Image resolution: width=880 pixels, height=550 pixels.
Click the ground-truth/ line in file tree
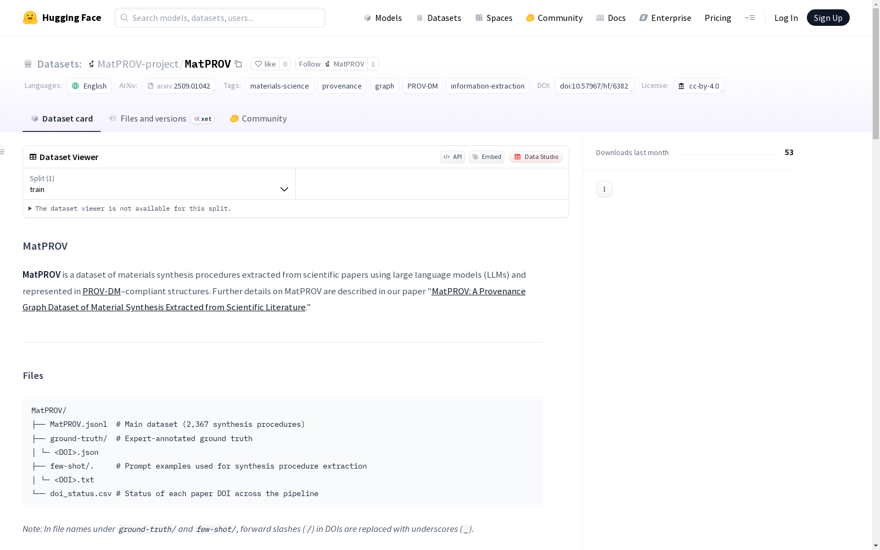pyautogui.click(x=142, y=438)
